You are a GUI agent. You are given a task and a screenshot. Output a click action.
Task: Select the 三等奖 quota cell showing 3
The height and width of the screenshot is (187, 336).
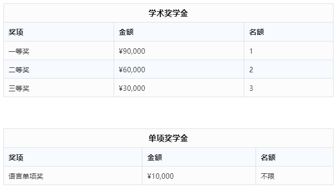(289, 88)
